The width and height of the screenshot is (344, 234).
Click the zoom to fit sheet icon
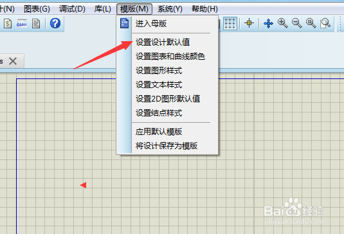(x=311, y=23)
